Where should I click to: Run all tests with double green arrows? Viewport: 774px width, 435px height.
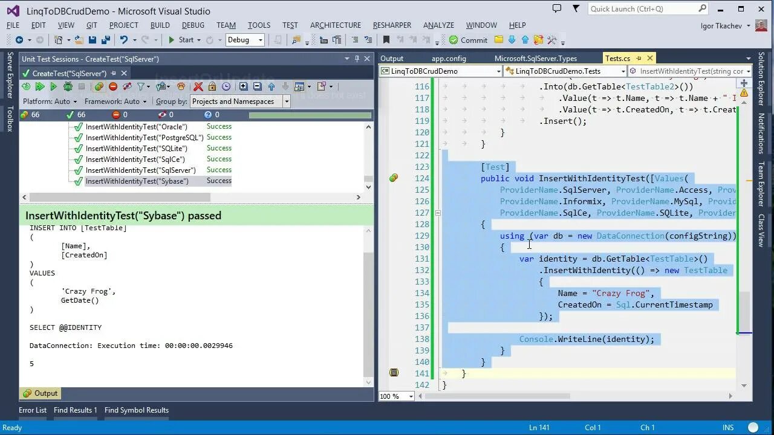[x=40, y=86]
